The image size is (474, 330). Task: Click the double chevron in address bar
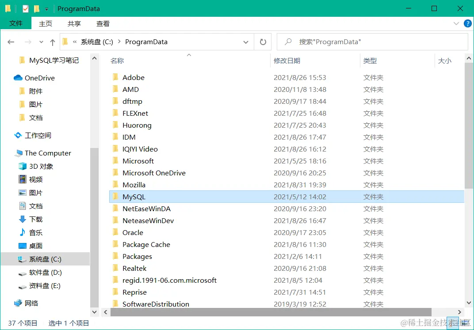(x=75, y=42)
